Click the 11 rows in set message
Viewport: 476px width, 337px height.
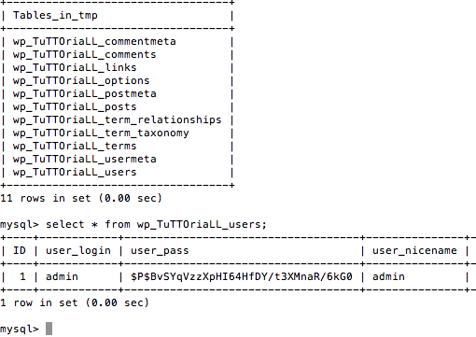point(81,198)
